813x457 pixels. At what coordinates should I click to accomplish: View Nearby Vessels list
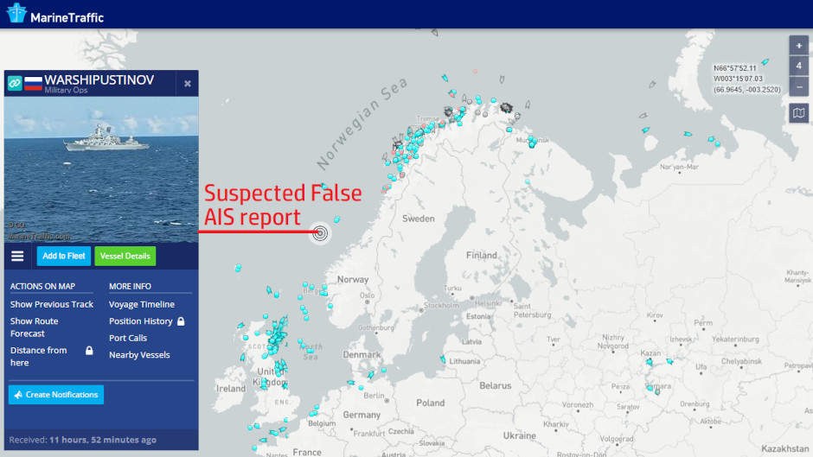pyautogui.click(x=139, y=355)
